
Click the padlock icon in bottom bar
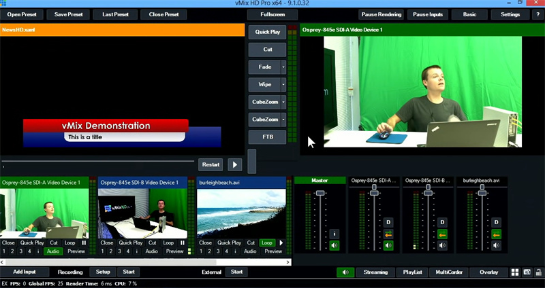tap(539, 272)
